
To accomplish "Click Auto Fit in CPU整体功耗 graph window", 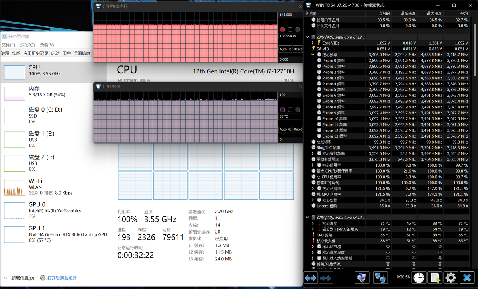I will [285, 49].
